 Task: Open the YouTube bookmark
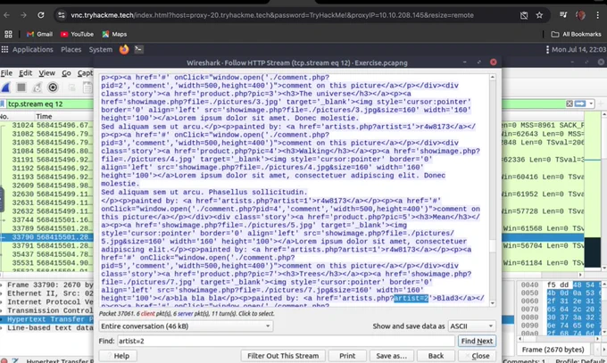pyautogui.click(x=77, y=34)
